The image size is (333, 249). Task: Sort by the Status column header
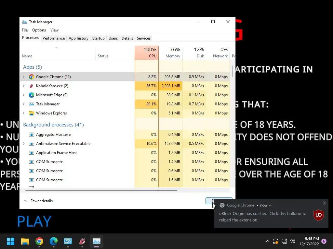click(x=115, y=53)
